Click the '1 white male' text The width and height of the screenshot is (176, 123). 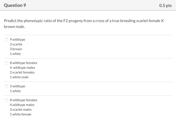click(x=19, y=77)
